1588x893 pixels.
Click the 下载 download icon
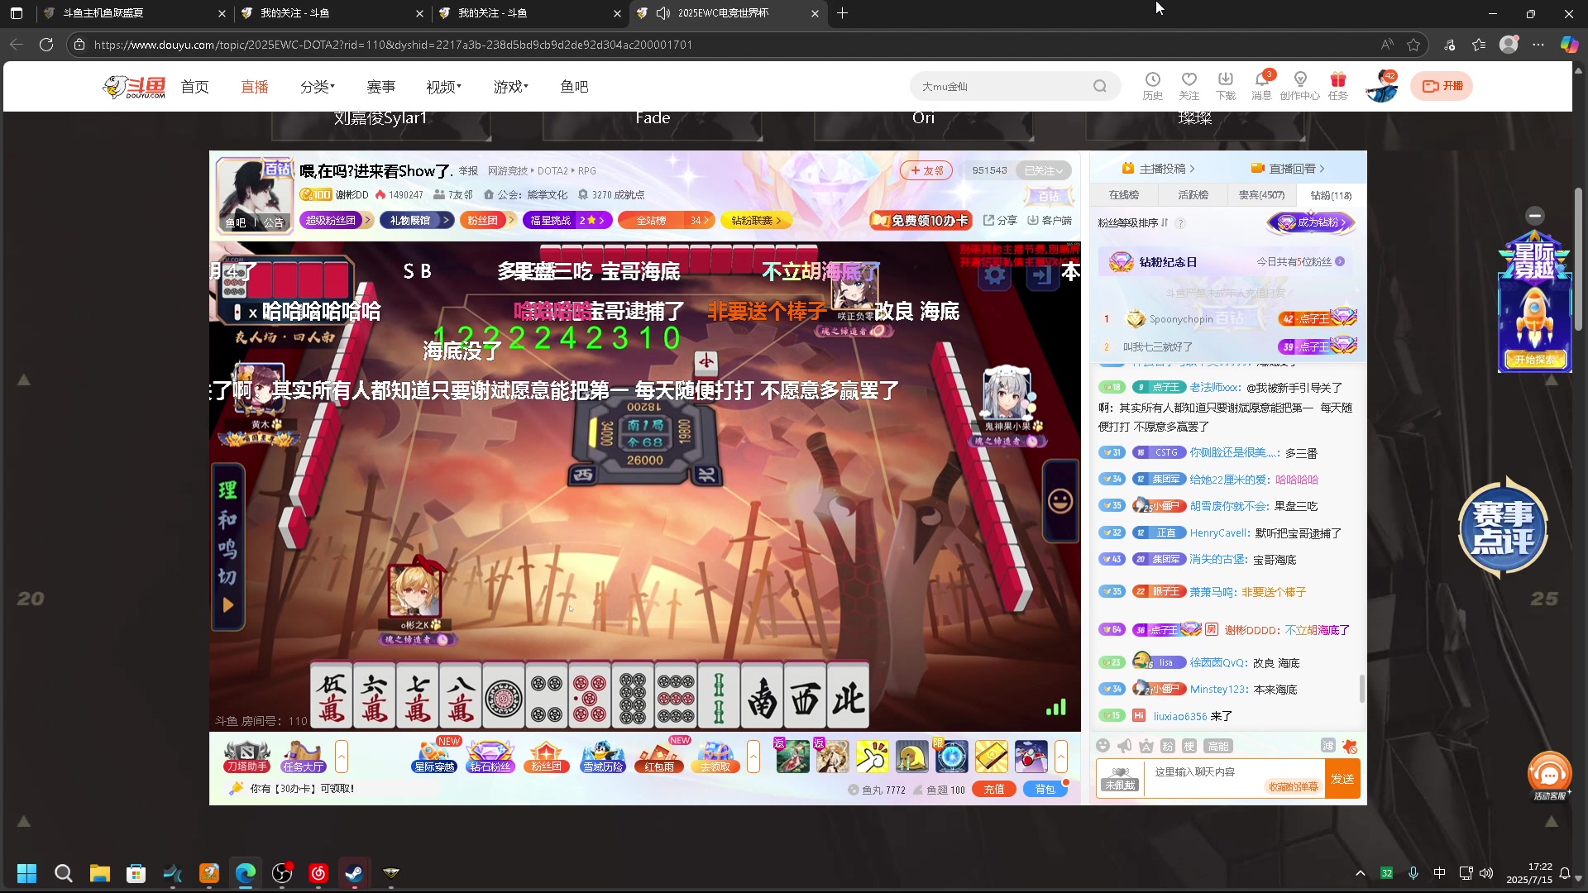pyautogui.click(x=1225, y=85)
